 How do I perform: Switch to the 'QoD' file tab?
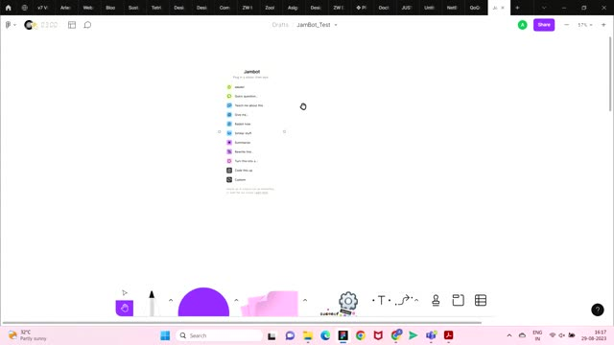[x=475, y=8]
